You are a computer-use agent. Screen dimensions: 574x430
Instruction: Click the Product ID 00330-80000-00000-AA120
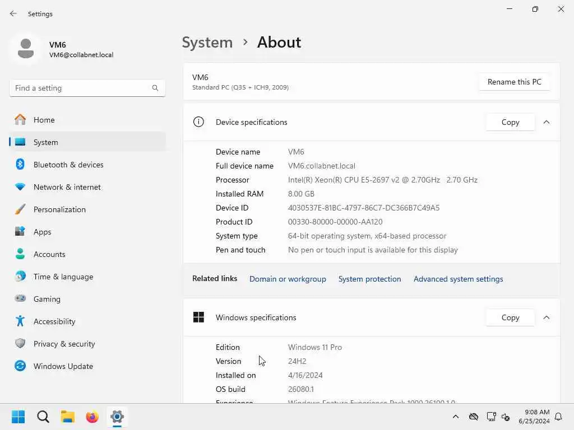(335, 222)
